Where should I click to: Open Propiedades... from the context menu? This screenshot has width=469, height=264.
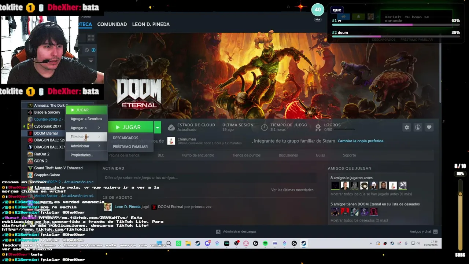coord(86,155)
